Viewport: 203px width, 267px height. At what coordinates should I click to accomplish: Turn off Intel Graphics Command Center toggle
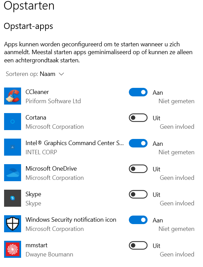(138, 143)
